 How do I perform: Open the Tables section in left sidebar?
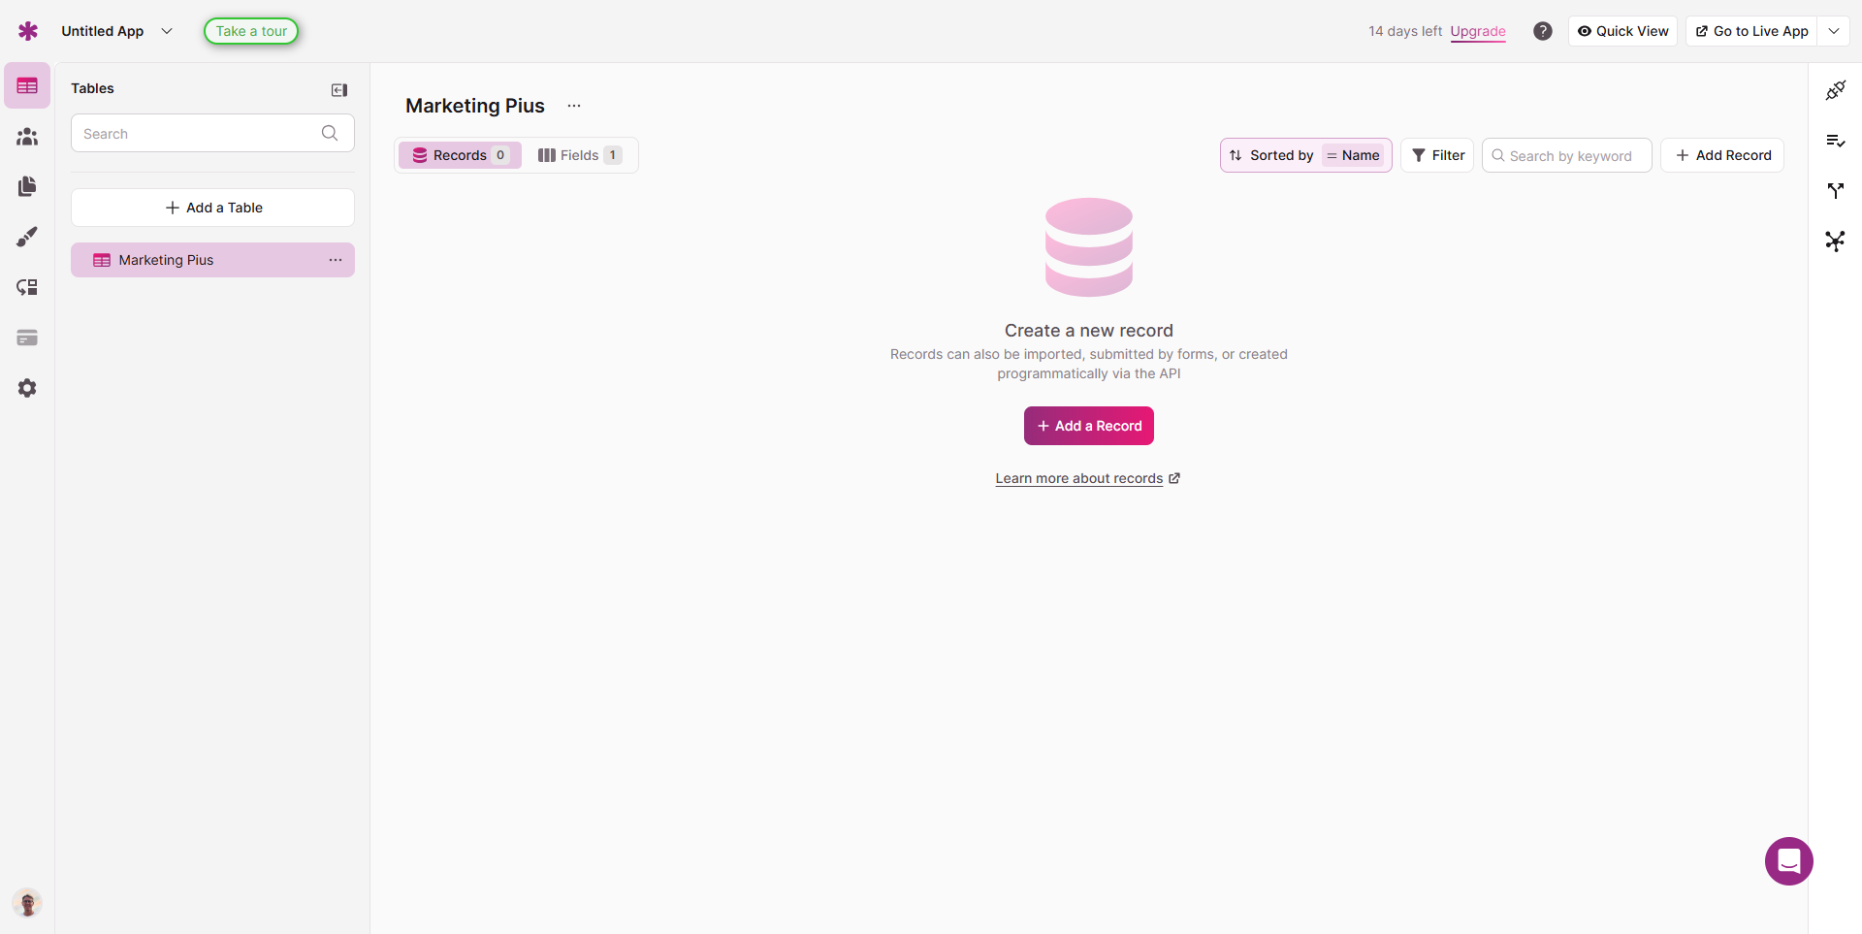27,86
